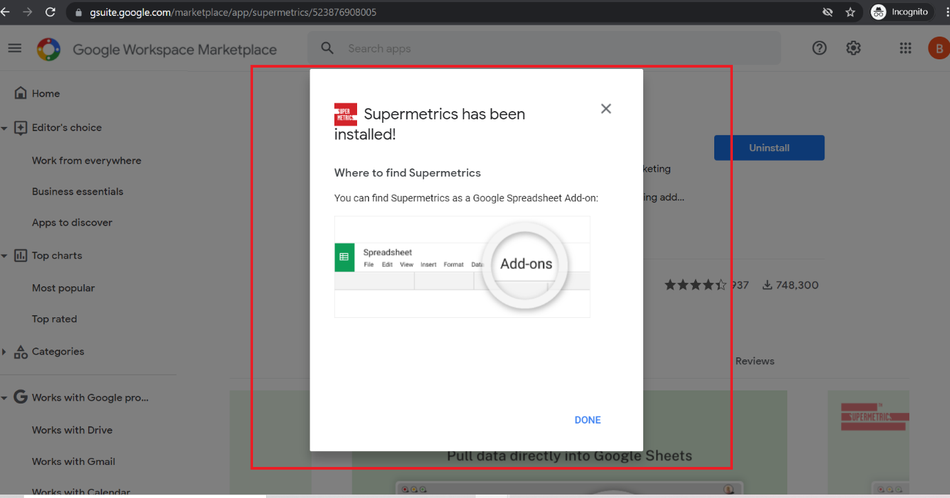Click the Google Workspace Marketplace logo
The height and width of the screenshot is (498, 950).
pos(48,50)
